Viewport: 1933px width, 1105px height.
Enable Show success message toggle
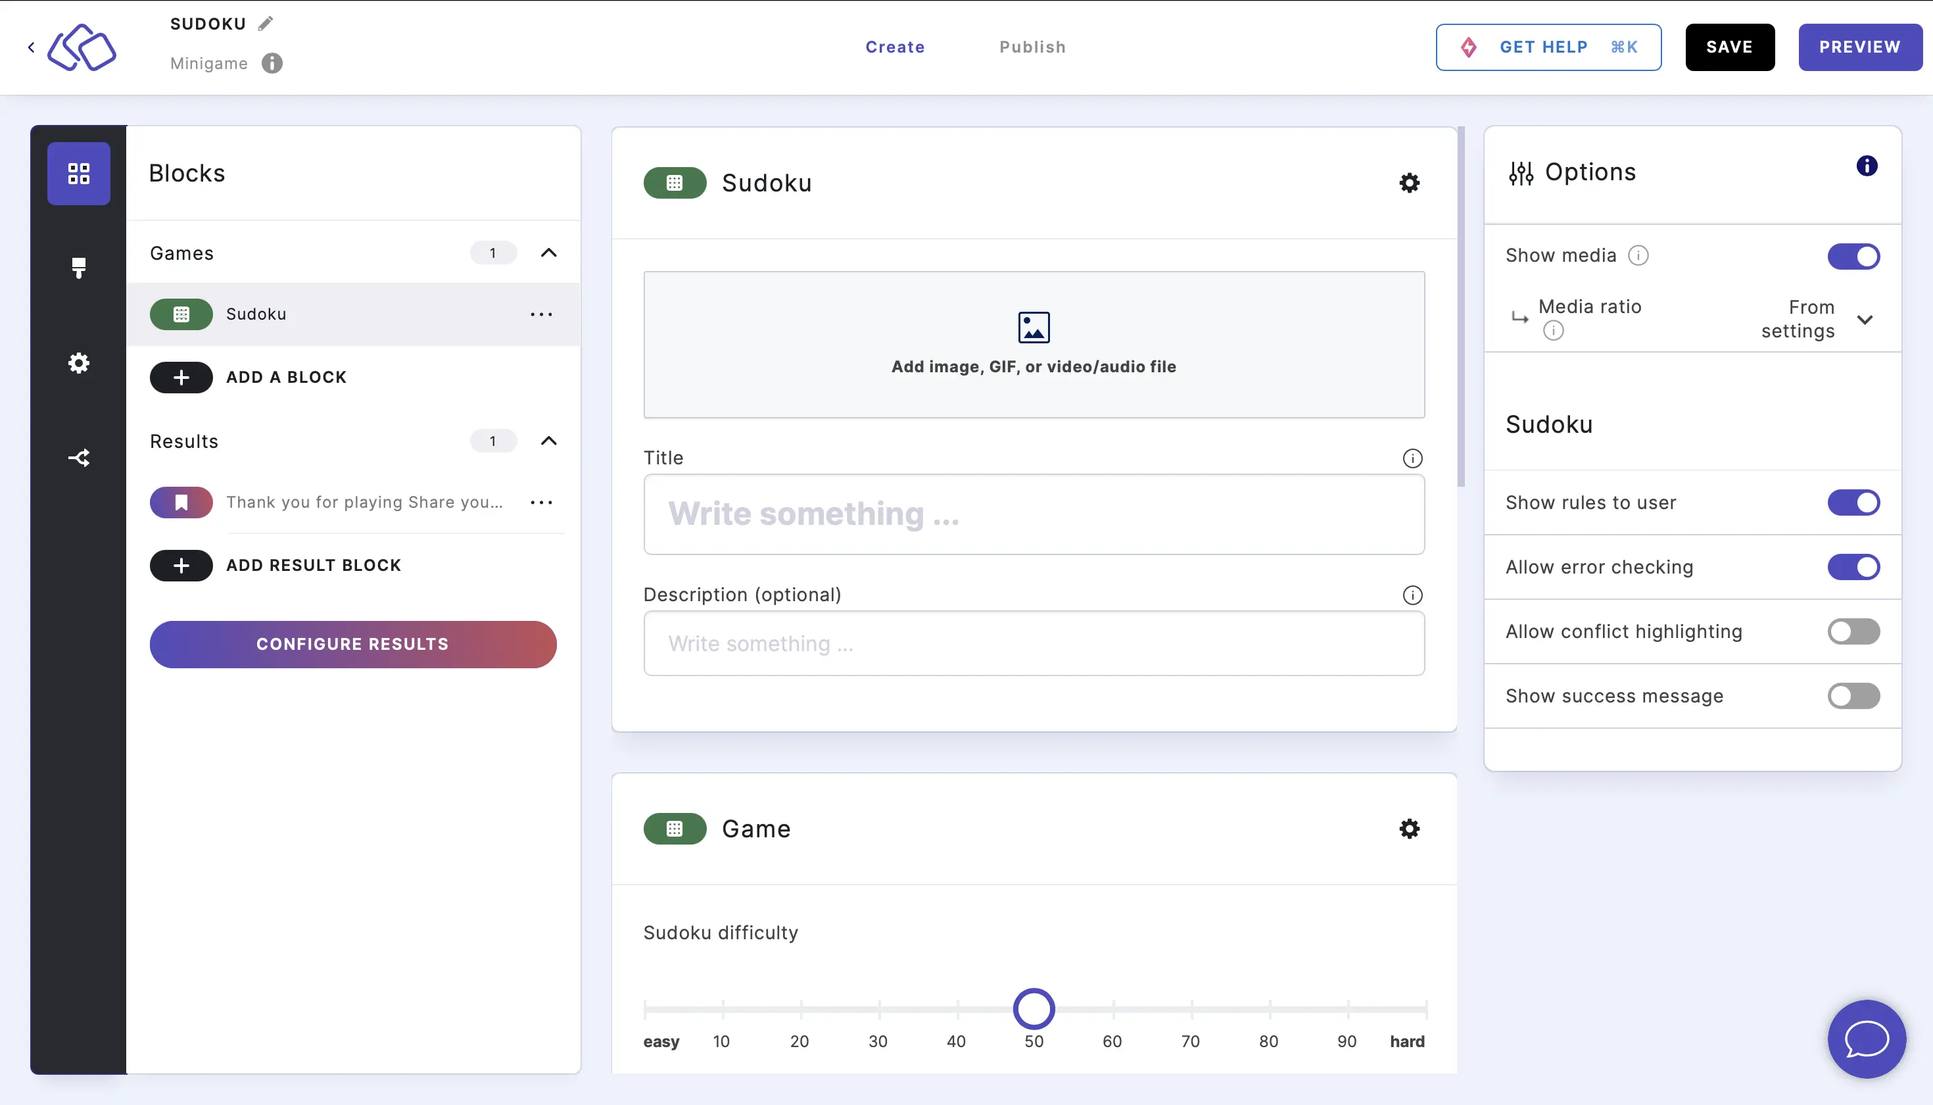[1853, 695]
